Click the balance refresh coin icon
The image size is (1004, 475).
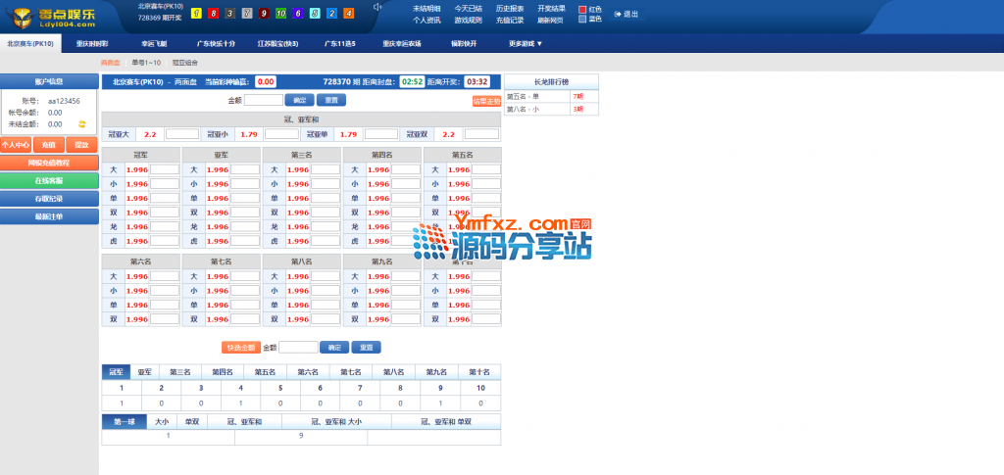[x=82, y=124]
